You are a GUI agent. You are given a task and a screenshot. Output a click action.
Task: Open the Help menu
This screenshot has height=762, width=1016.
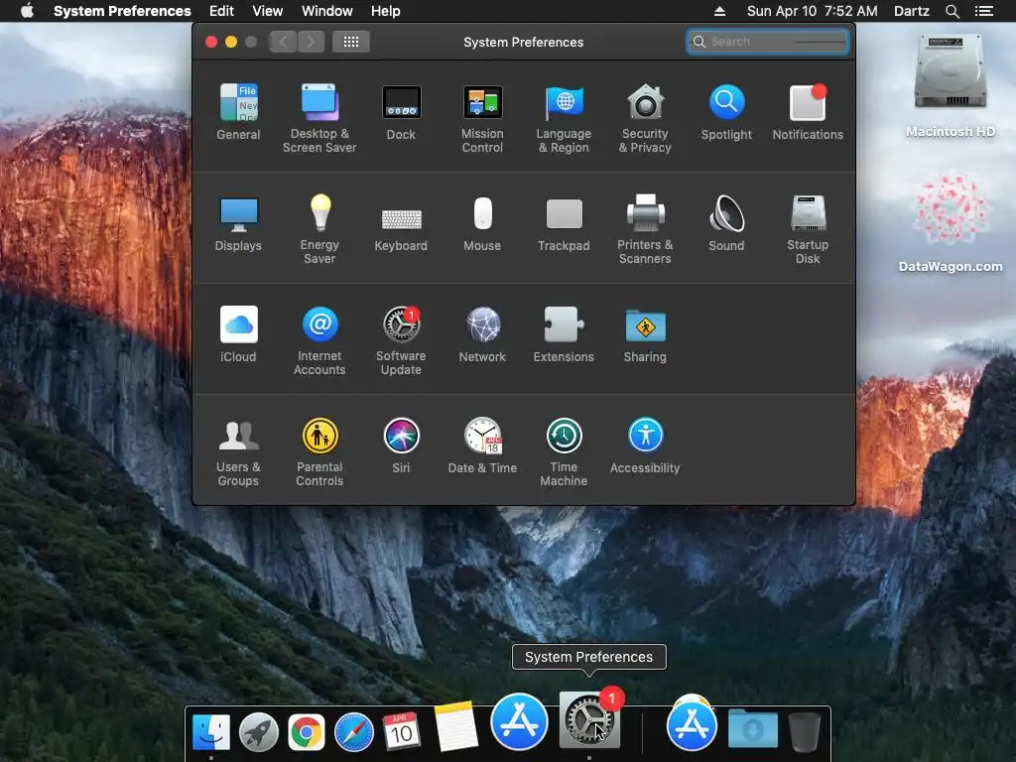(x=386, y=11)
